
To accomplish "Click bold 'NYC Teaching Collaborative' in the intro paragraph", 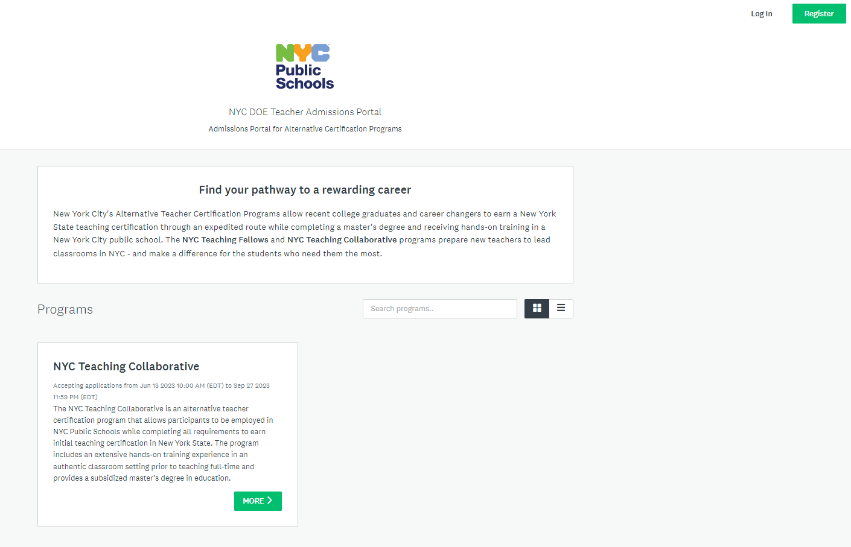I will [342, 240].
